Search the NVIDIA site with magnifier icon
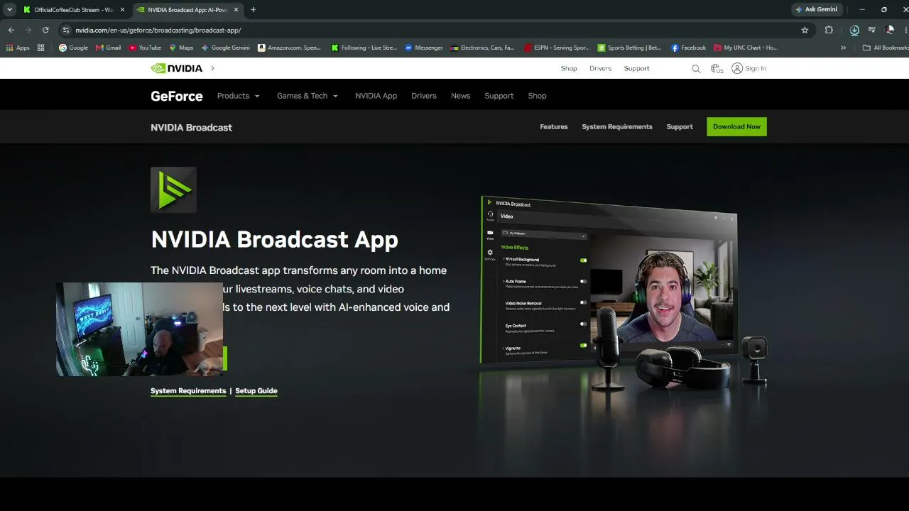This screenshot has height=511, width=909. [696, 69]
